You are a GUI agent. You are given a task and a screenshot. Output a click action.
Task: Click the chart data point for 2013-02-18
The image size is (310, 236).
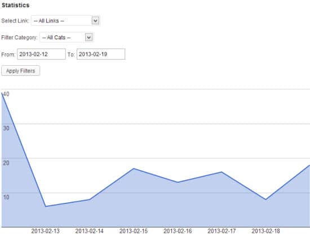click(265, 199)
